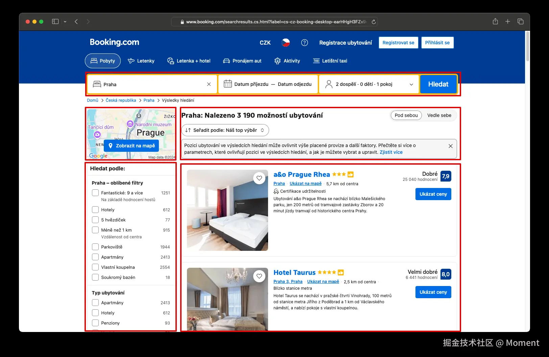Open the Safari sidebar toggle

pos(55,22)
